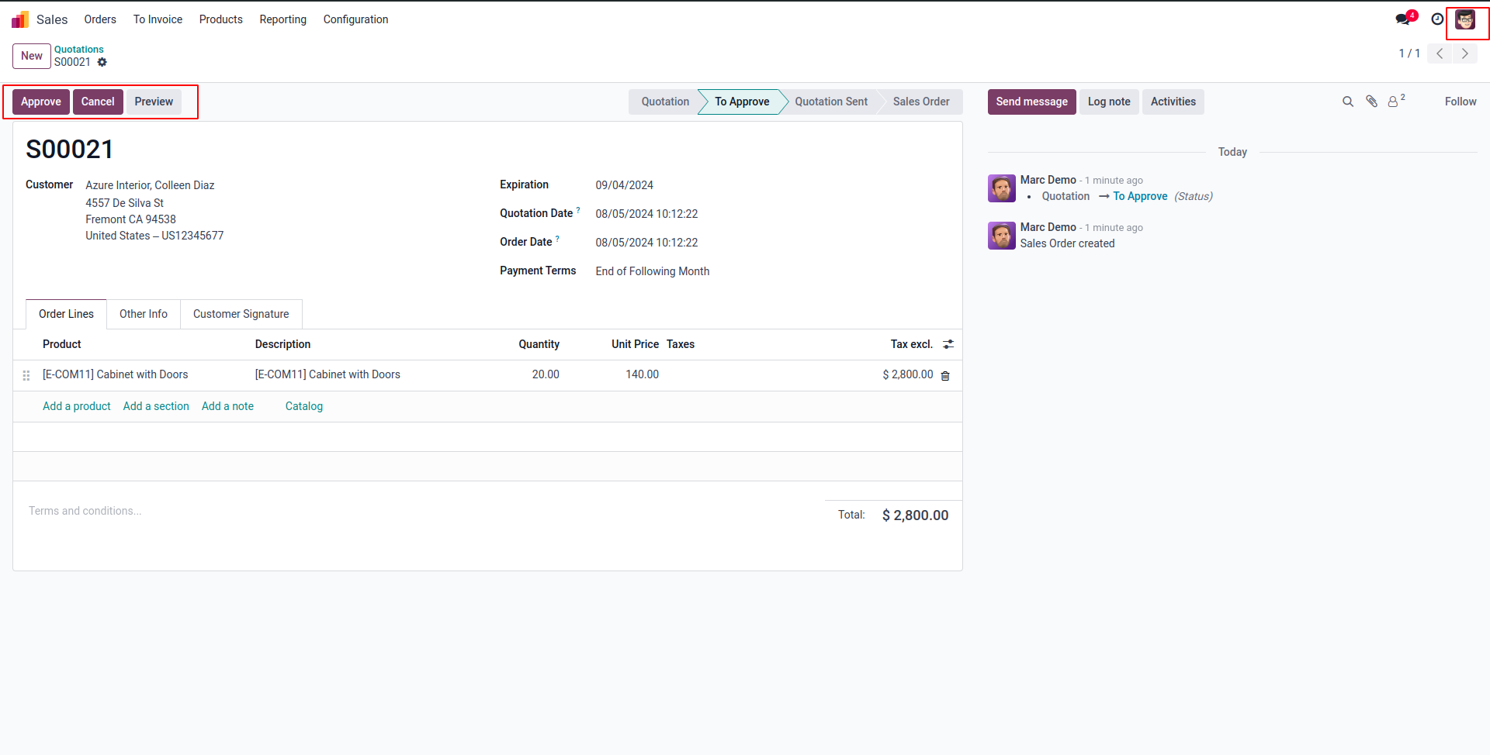Click the order line drag handle
Screen dimensions: 1490x755
[26, 375]
